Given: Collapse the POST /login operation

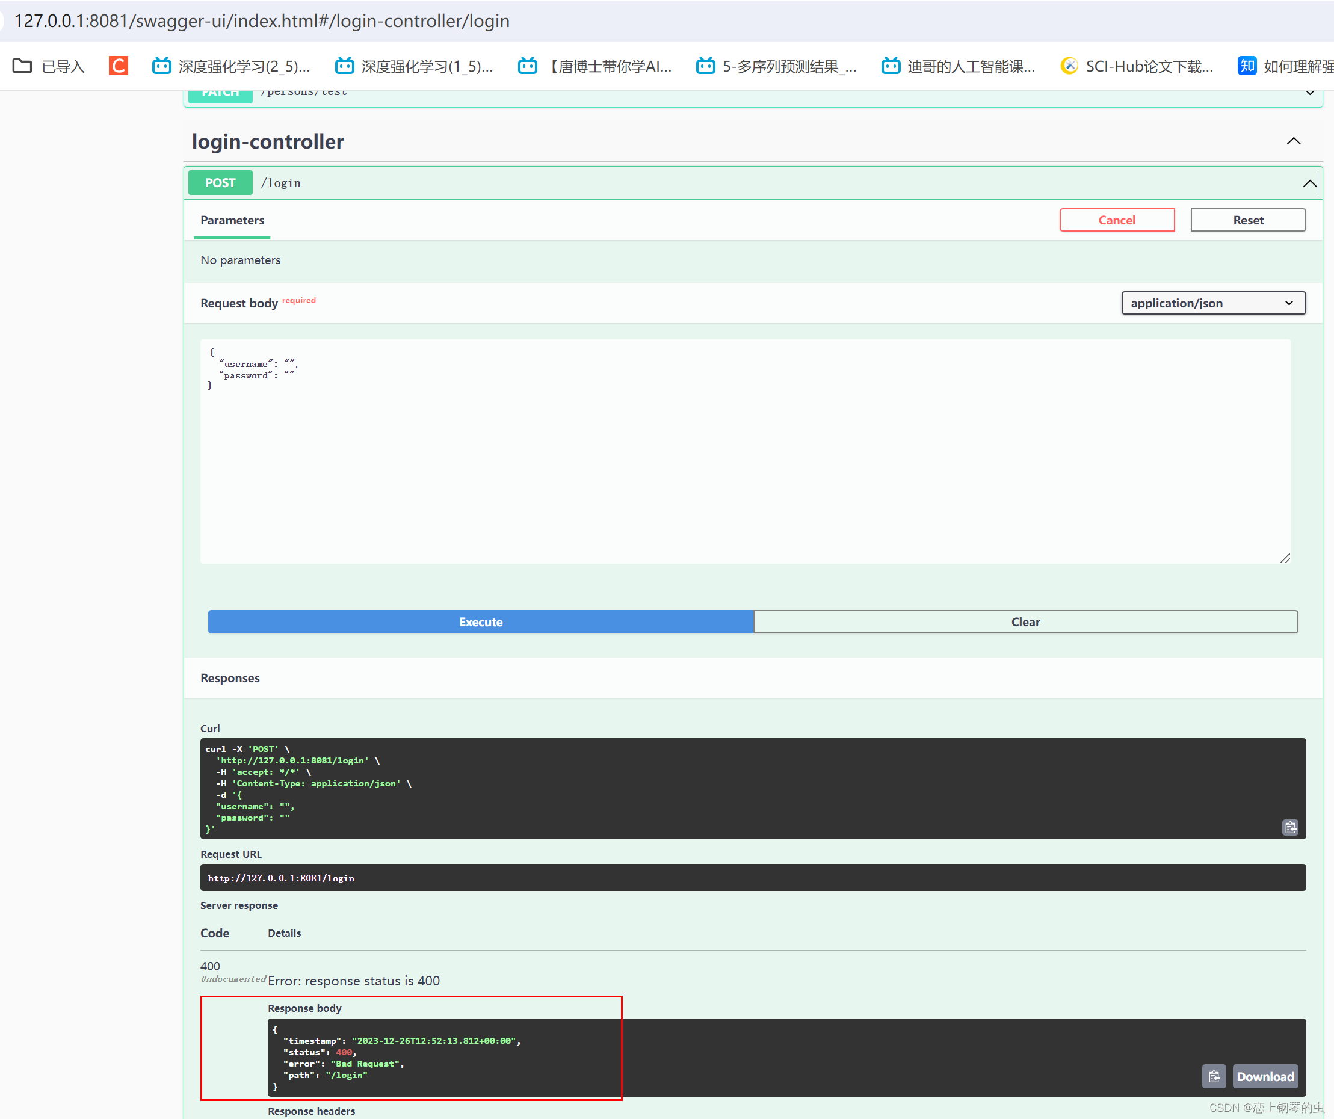Looking at the screenshot, I should point(1309,183).
